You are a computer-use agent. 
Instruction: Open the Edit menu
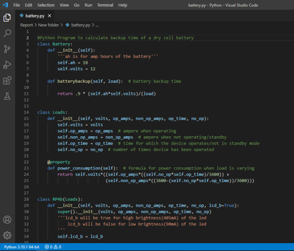pyautogui.click(x=29, y=5)
